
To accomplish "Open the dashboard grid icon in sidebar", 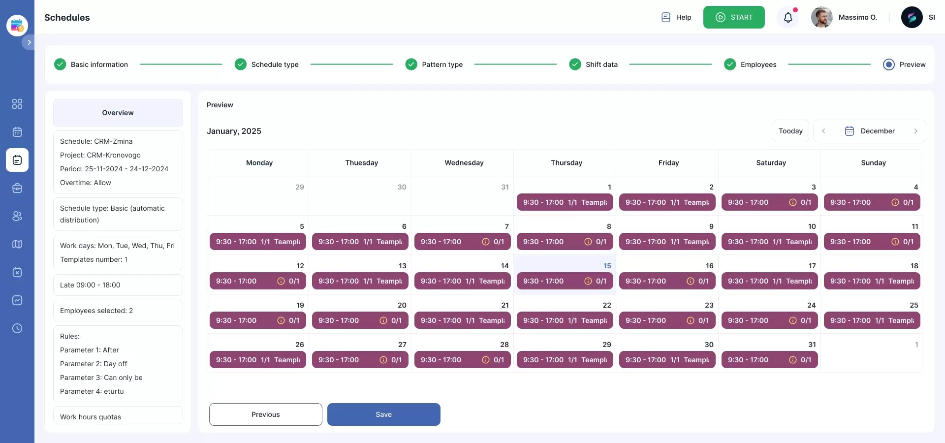I will point(17,104).
